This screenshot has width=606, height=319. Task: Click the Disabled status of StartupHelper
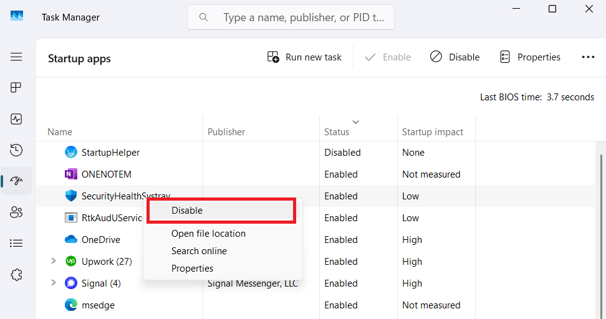point(342,153)
